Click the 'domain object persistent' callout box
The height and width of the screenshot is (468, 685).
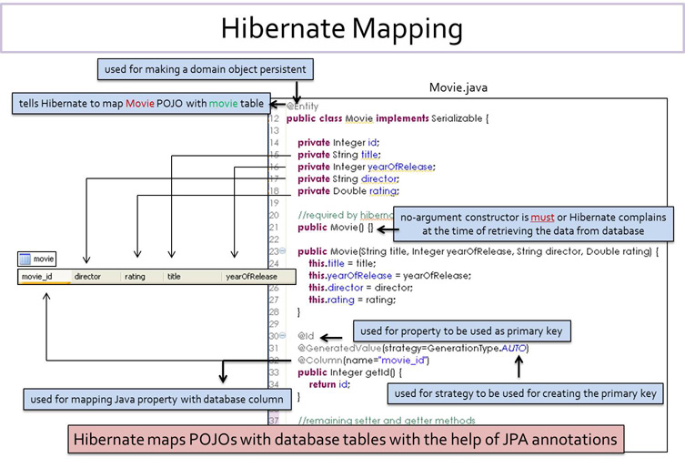207,67
